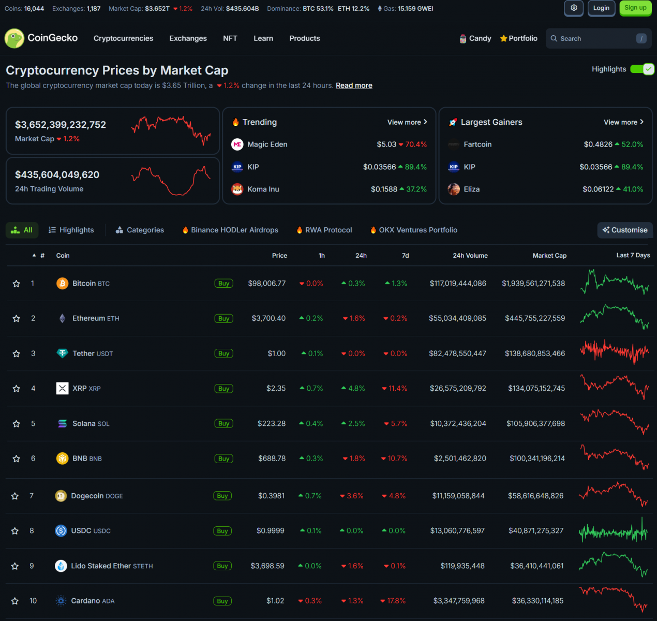
Task: Click the CoinGecko logo icon
Action: tap(14, 38)
